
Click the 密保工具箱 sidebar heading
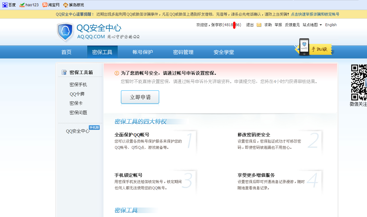81,73
